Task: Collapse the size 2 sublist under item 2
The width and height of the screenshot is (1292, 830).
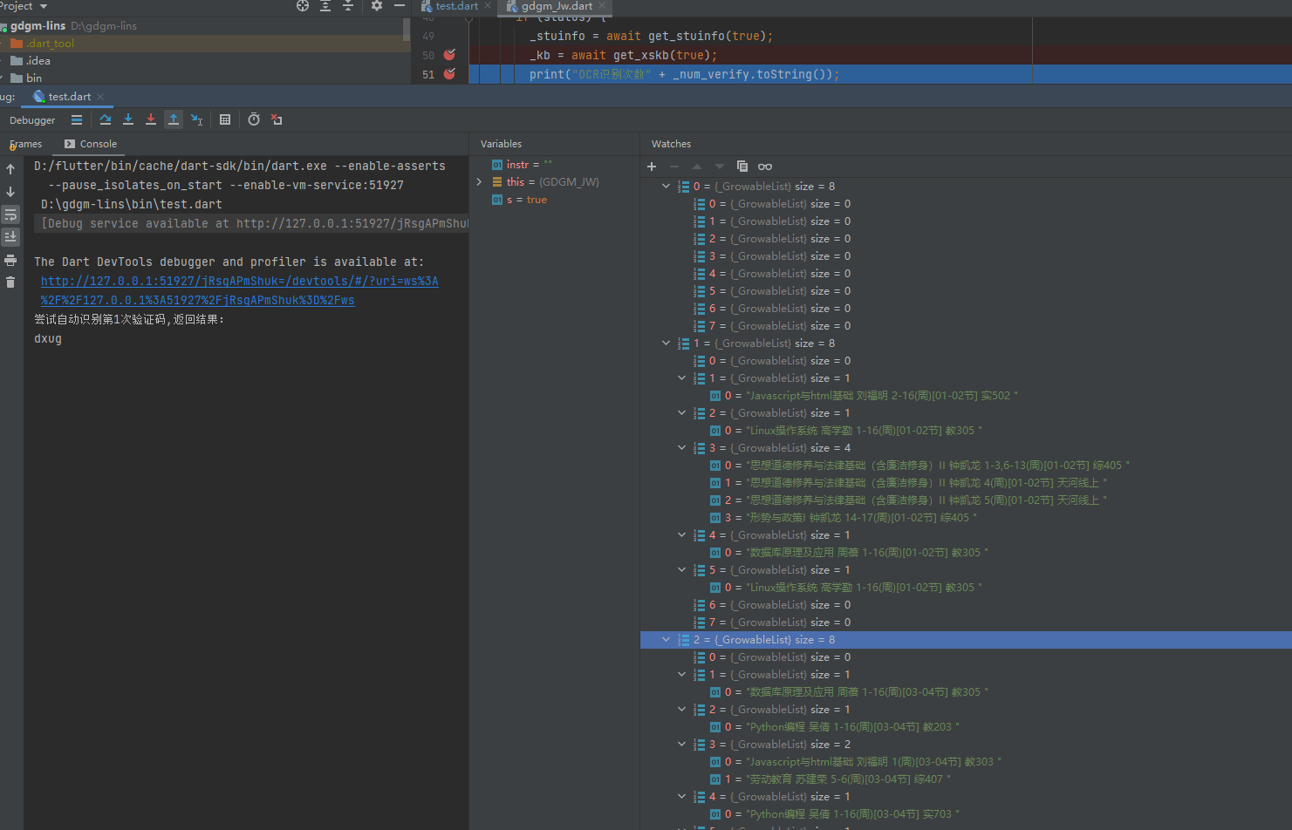Action: click(x=682, y=745)
